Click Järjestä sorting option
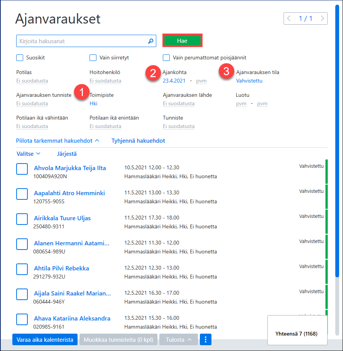Viewport: 343px width, 351px height. 67,154
